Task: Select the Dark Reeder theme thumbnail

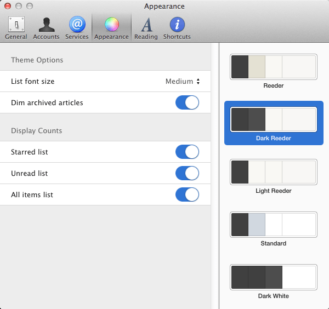Action: (274, 119)
